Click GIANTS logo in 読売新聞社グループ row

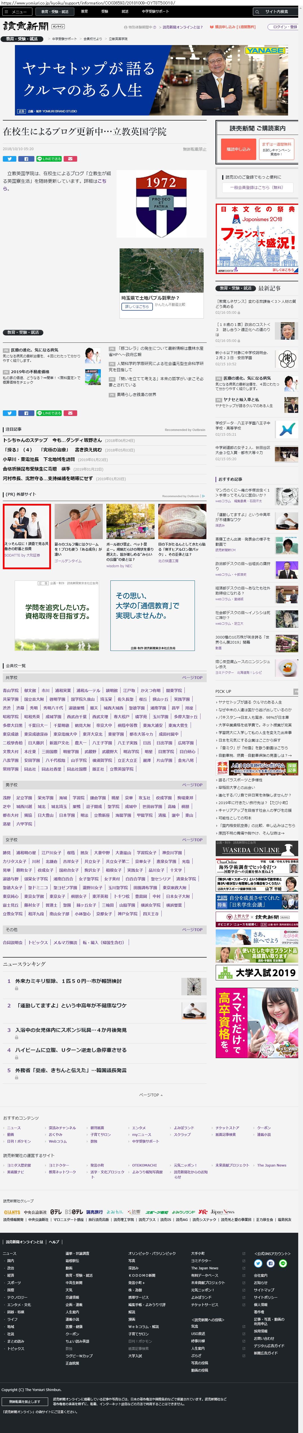pyautogui.click(x=12, y=1213)
